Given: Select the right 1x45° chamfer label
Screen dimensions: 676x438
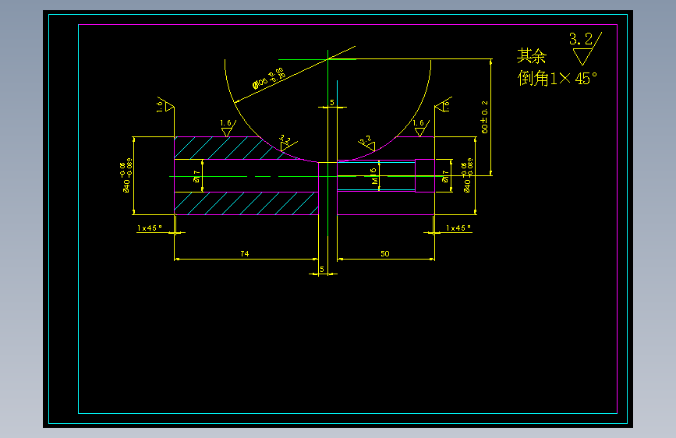Looking at the screenshot, I should (458, 228).
